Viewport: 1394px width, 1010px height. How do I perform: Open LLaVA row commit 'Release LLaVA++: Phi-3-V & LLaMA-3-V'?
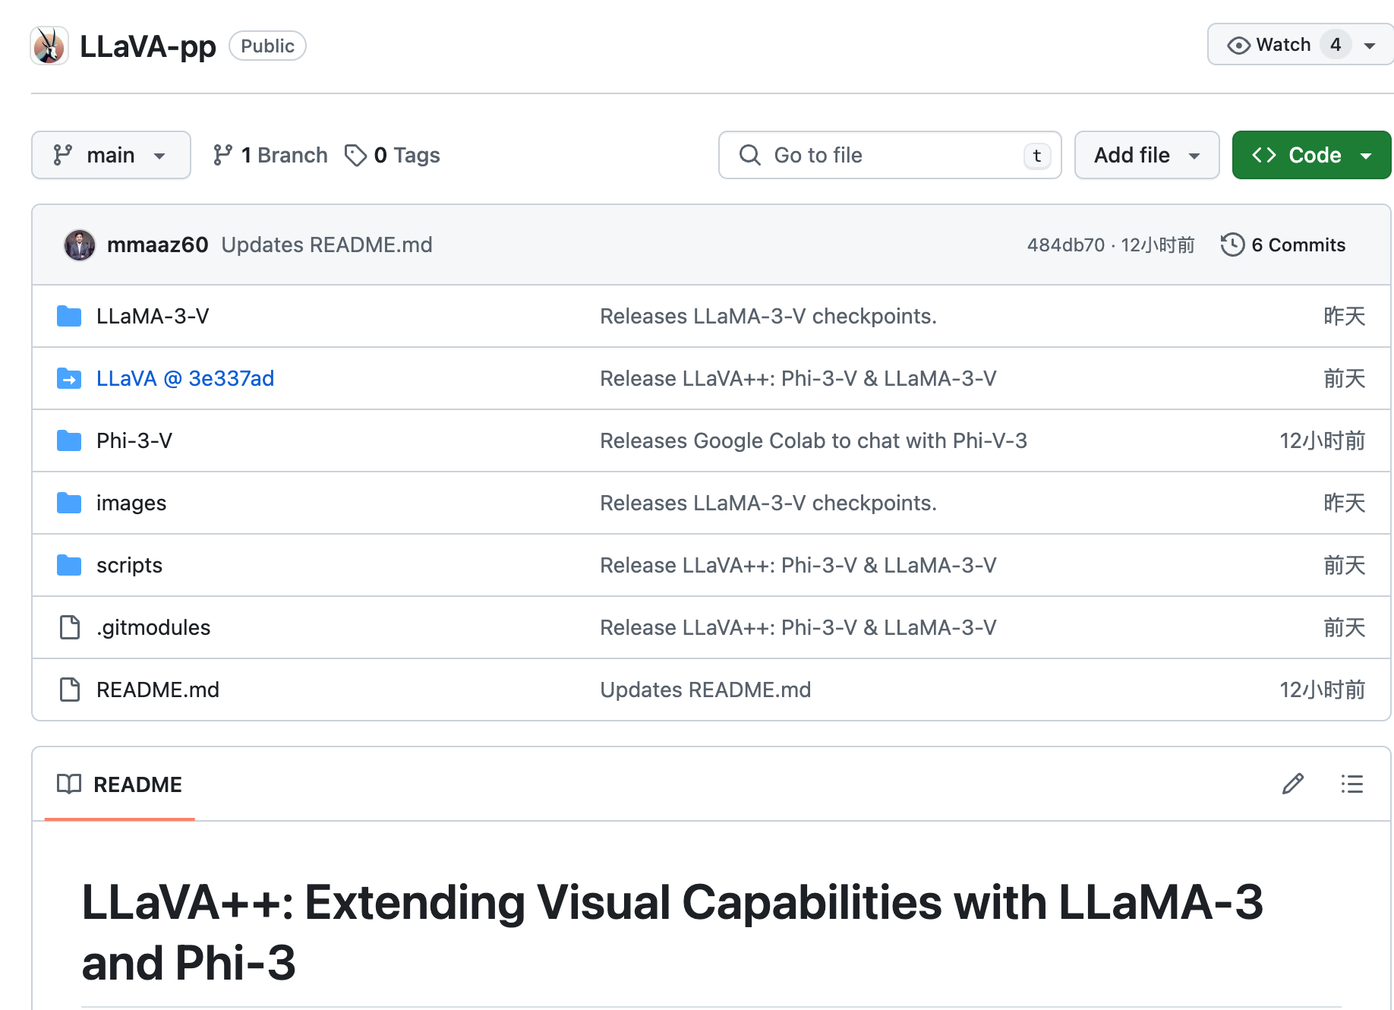(798, 378)
